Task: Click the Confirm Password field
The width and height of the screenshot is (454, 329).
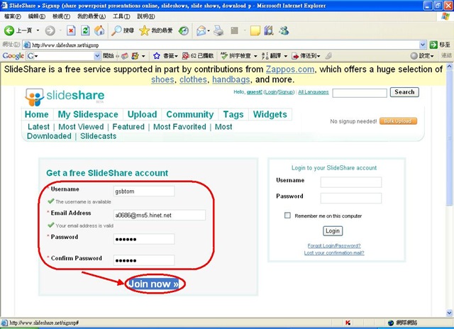Action: [144, 260]
